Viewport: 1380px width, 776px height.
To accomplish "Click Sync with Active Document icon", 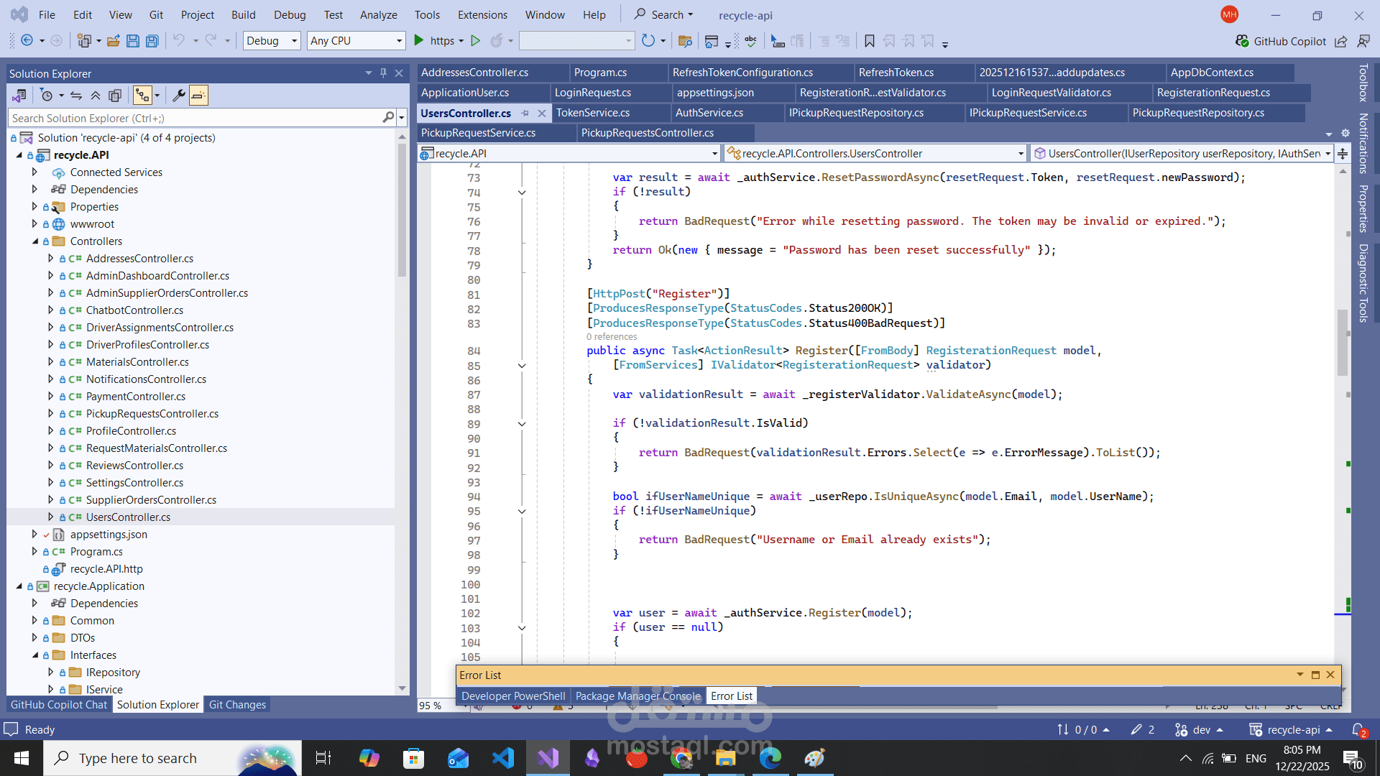I will pyautogui.click(x=76, y=96).
